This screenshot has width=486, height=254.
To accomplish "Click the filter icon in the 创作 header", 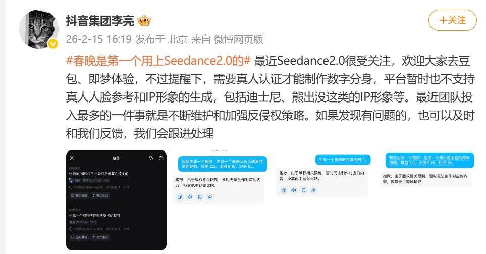I will coord(151,158).
